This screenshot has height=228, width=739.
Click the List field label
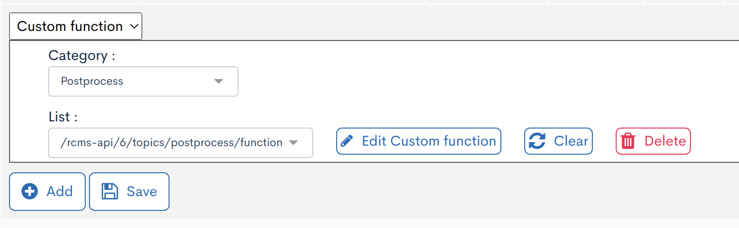[63, 117]
